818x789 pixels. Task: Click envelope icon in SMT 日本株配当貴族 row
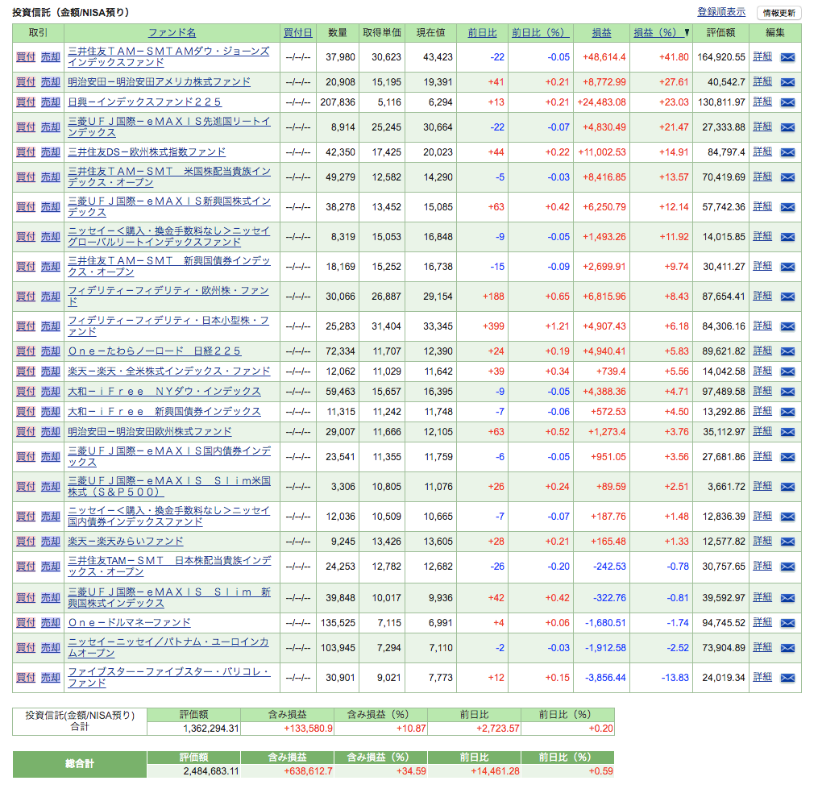point(787,567)
